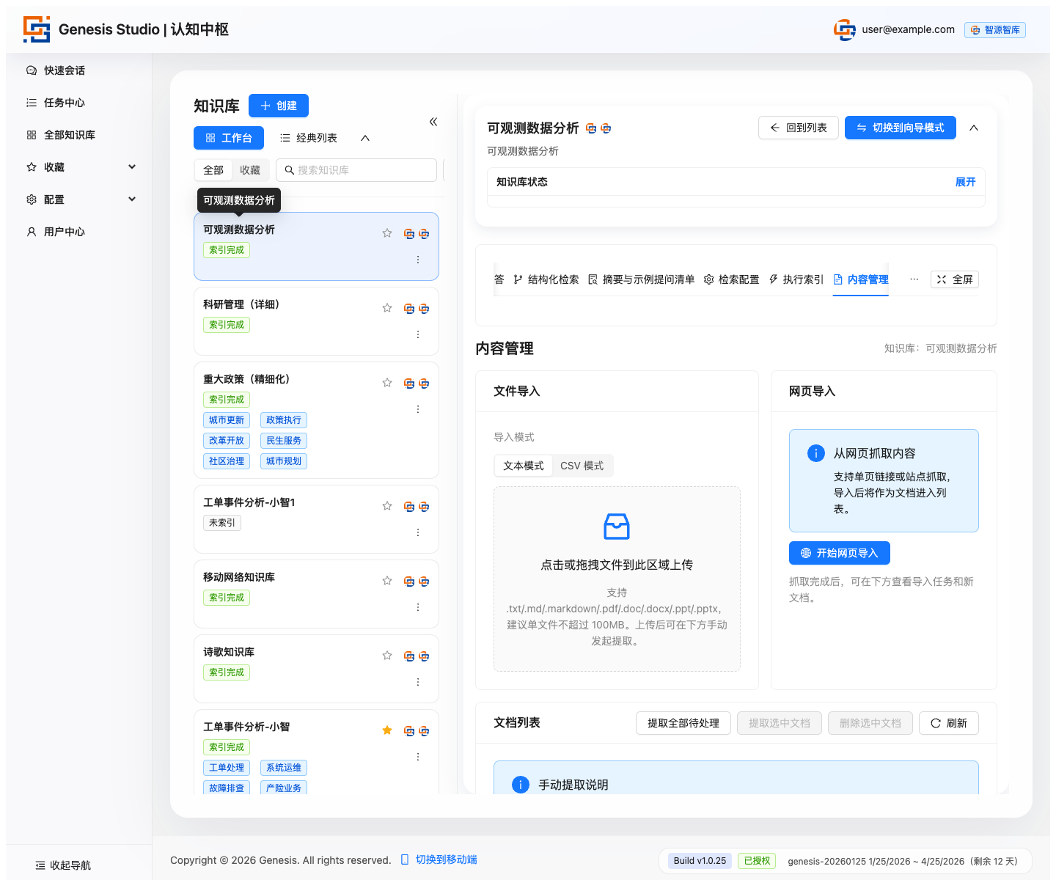The width and height of the screenshot is (1056, 880).
Task: Click the 摘要与示例提问清单 icon tab
Action: click(641, 279)
